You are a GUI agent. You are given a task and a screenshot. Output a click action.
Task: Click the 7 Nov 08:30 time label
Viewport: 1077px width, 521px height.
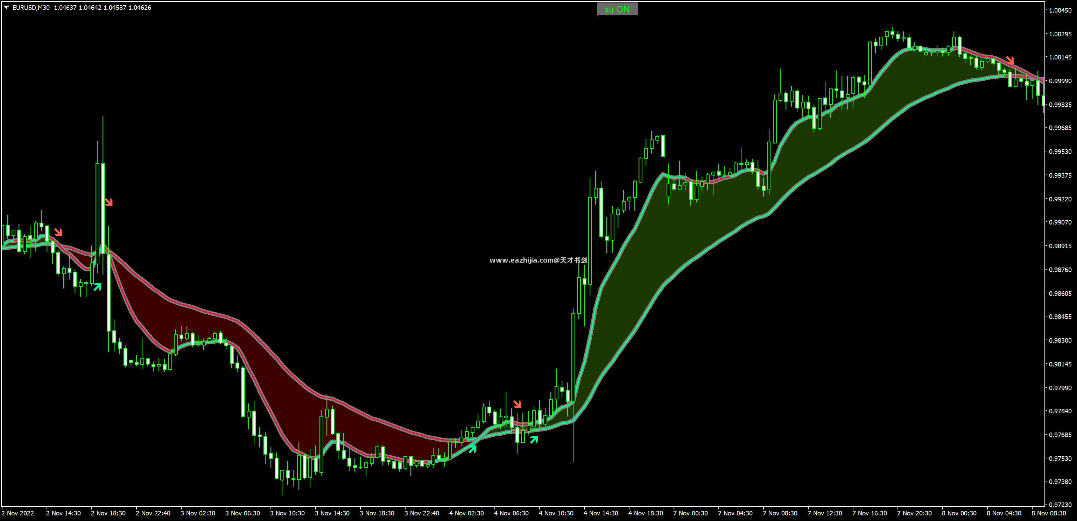(x=780, y=513)
